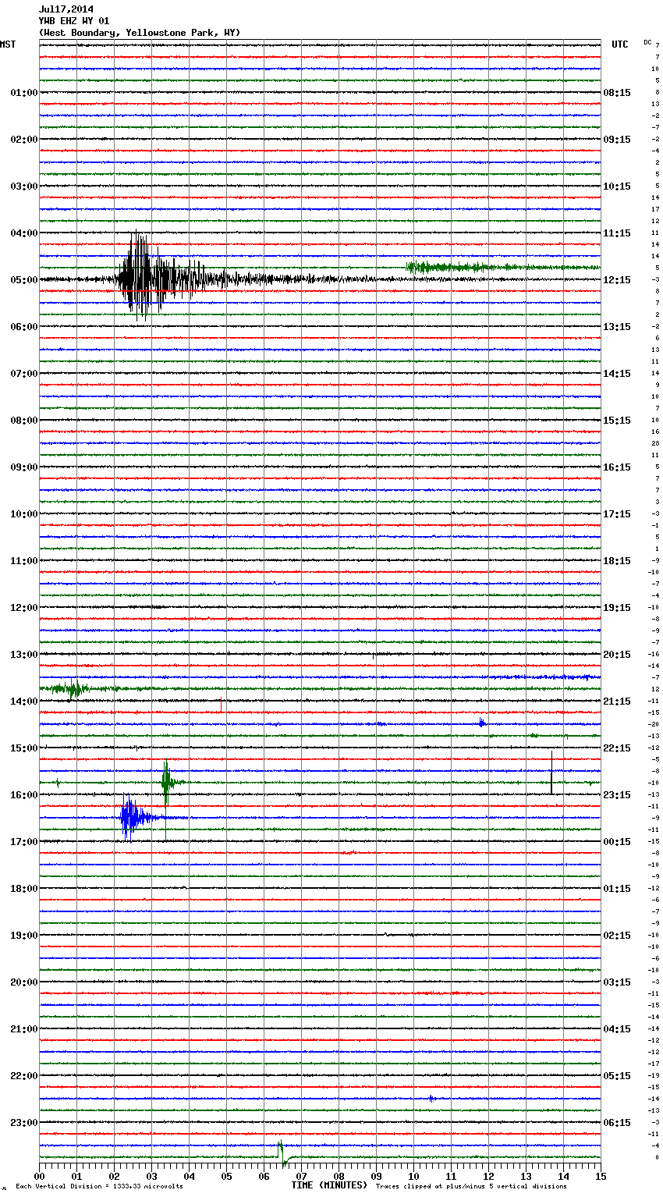The image size is (663, 1197).
Task: Select the 14:00 MST time label
Action: tap(23, 702)
